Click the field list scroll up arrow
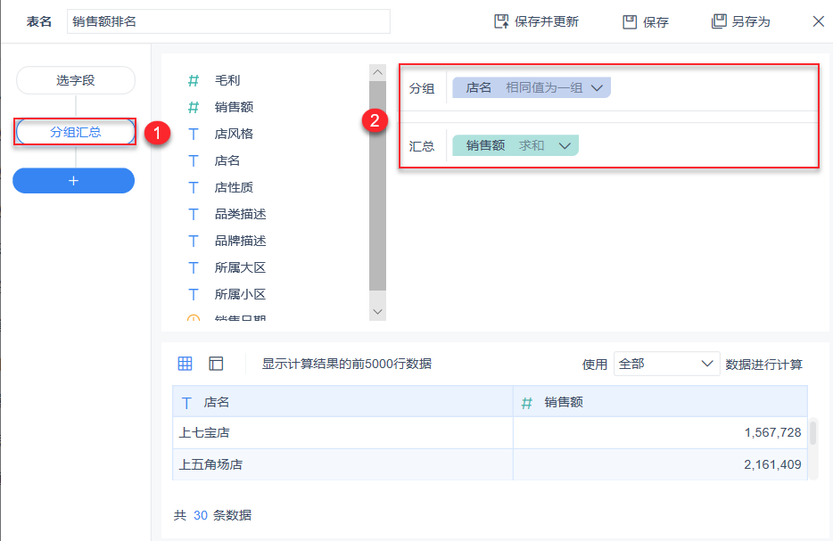This screenshot has width=833, height=541. 378,72
